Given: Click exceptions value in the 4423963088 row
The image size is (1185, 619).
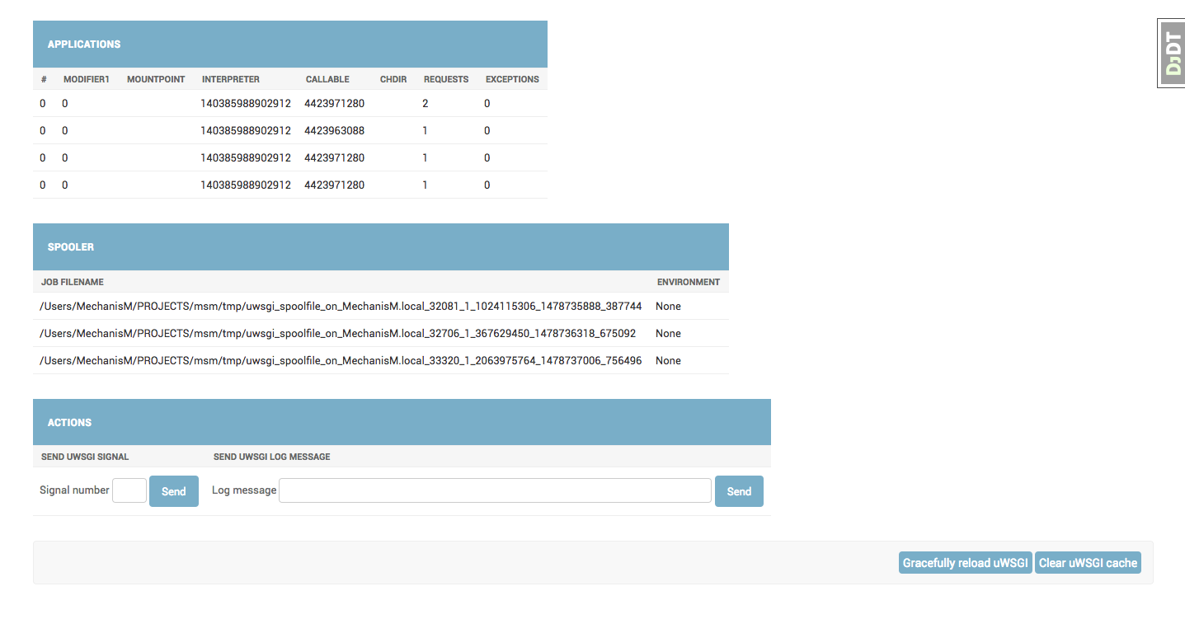Looking at the screenshot, I should tap(487, 131).
